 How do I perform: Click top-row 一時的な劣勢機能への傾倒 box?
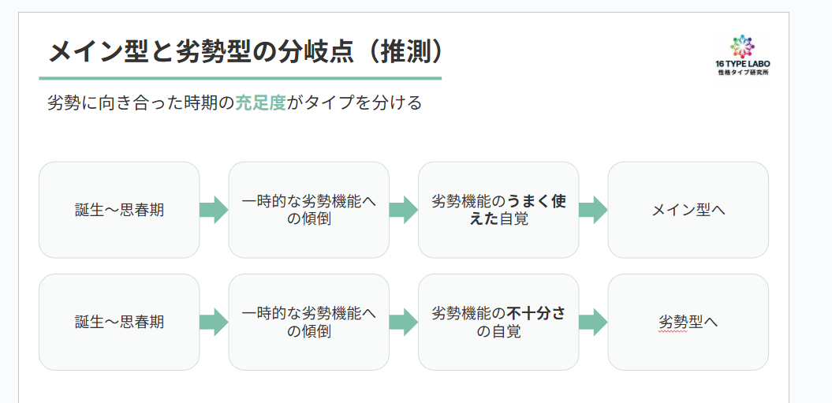[x=308, y=210]
